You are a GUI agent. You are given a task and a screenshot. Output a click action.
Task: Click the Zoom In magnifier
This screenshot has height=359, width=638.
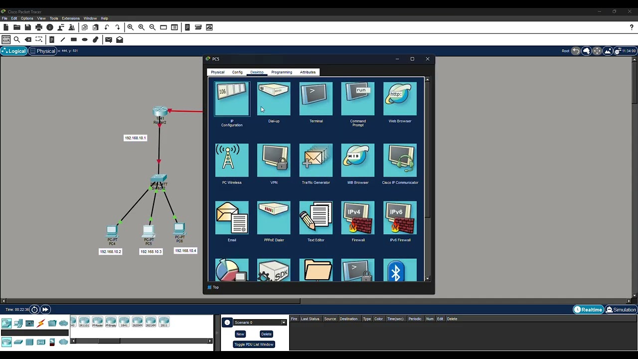coord(131,27)
